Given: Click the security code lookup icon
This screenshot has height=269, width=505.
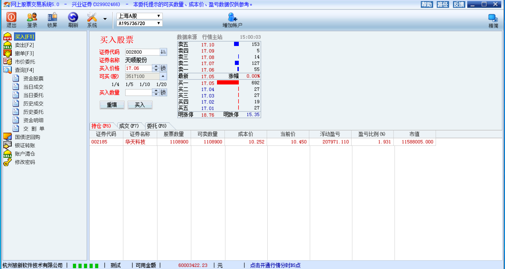Looking at the screenshot, I should pyautogui.click(x=163, y=52).
